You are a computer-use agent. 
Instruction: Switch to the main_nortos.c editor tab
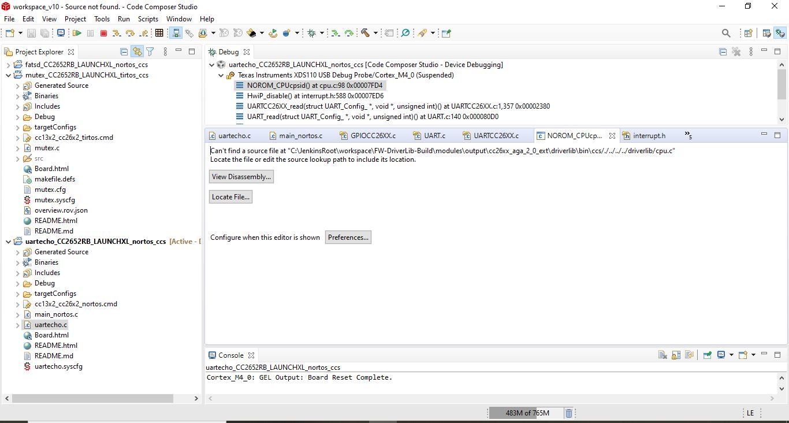pyautogui.click(x=295, y=136)
